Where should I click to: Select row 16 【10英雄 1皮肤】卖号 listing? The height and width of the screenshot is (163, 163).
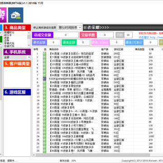tap(62, 108)
